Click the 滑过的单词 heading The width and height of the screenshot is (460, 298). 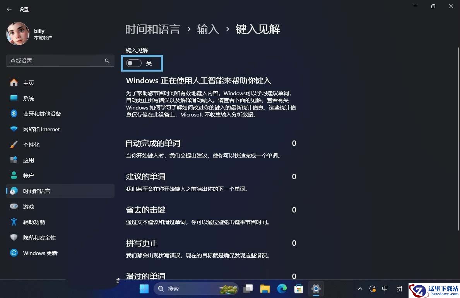point(145,276)
